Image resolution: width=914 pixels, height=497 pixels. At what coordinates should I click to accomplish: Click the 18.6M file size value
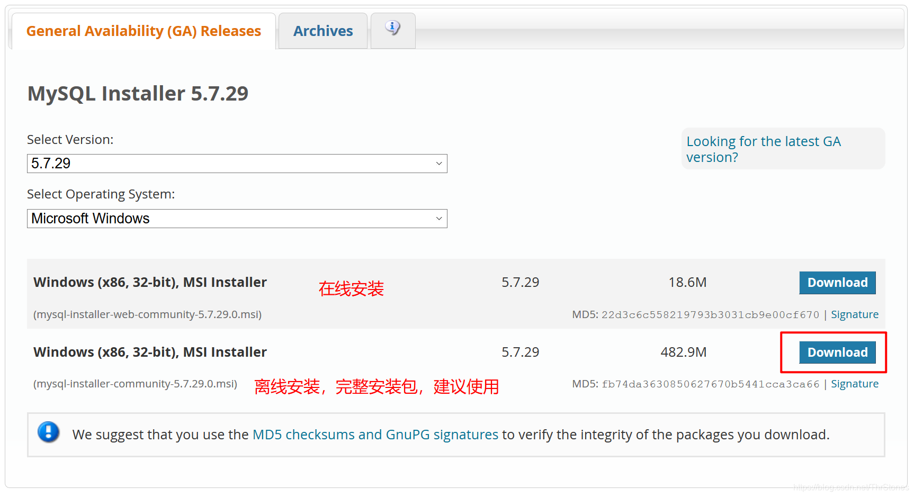(687, 283)
